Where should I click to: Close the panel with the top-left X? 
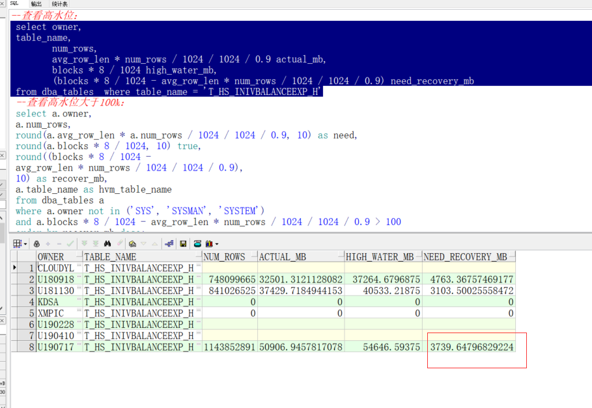click(x=3, y=3)
